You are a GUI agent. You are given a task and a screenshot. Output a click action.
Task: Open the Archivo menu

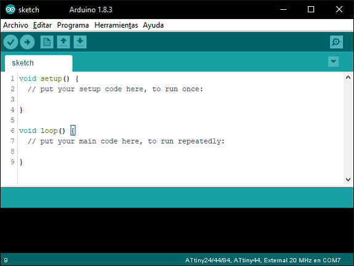click(x=15, y=25)
